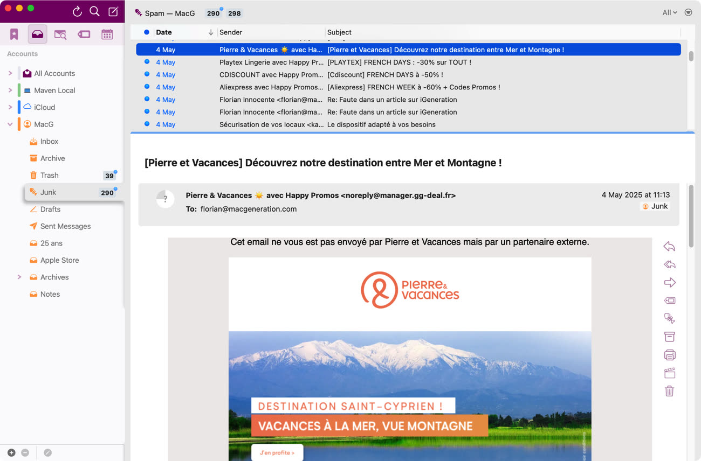Screen dimensions: 701x461
Task: Click the clapperboard action icon
Action: (x=669, y=373)
